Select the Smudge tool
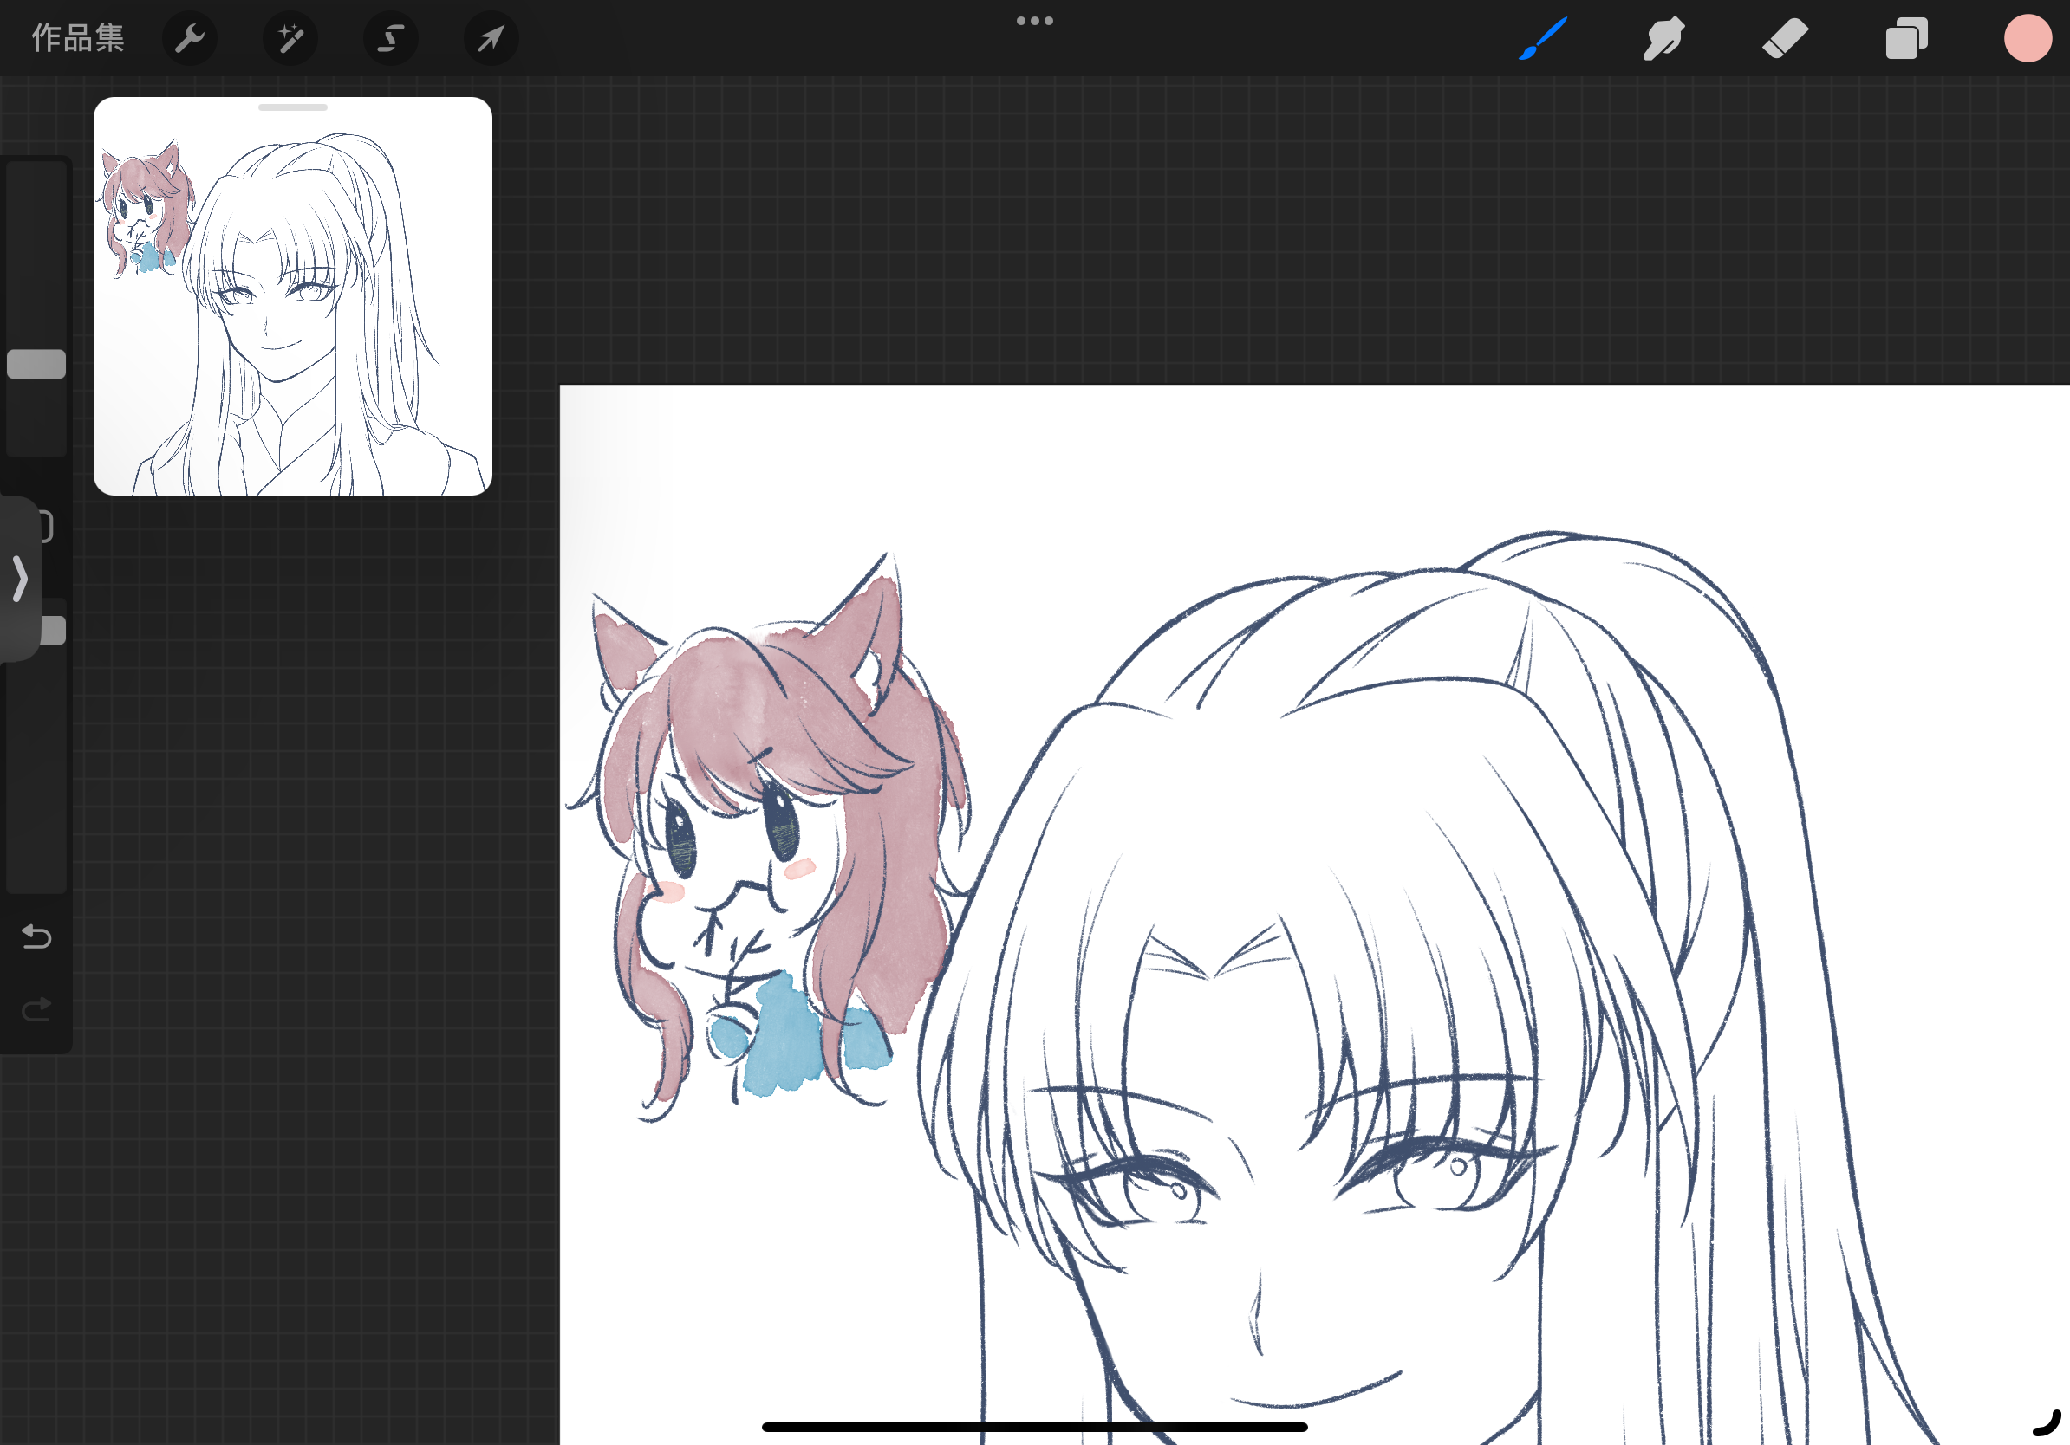The image size is (2070, 1445). (1663, 39)
